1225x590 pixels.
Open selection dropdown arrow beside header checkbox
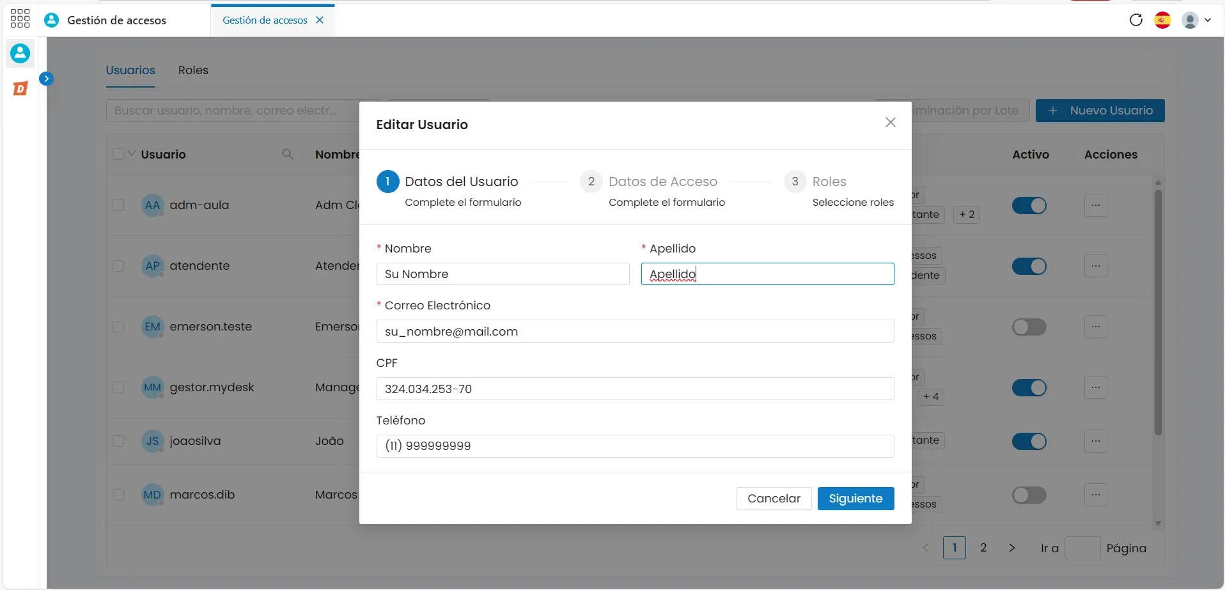pos(132,153)
